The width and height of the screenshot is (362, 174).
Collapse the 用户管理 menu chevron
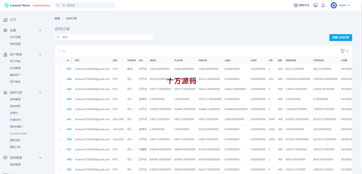coord(40,54)
